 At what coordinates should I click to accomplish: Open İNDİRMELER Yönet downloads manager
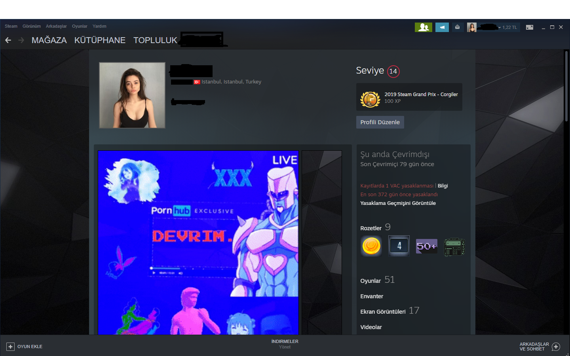click(285, 344)
